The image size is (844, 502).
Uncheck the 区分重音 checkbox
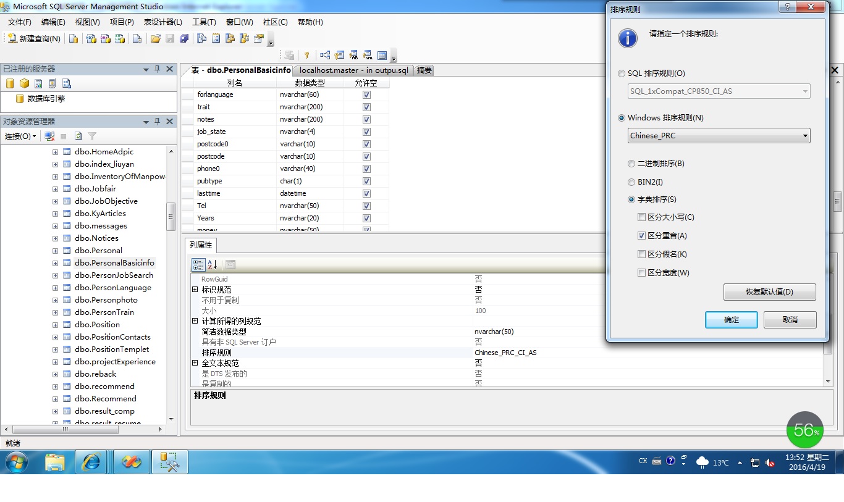click(x=641, y=236)
